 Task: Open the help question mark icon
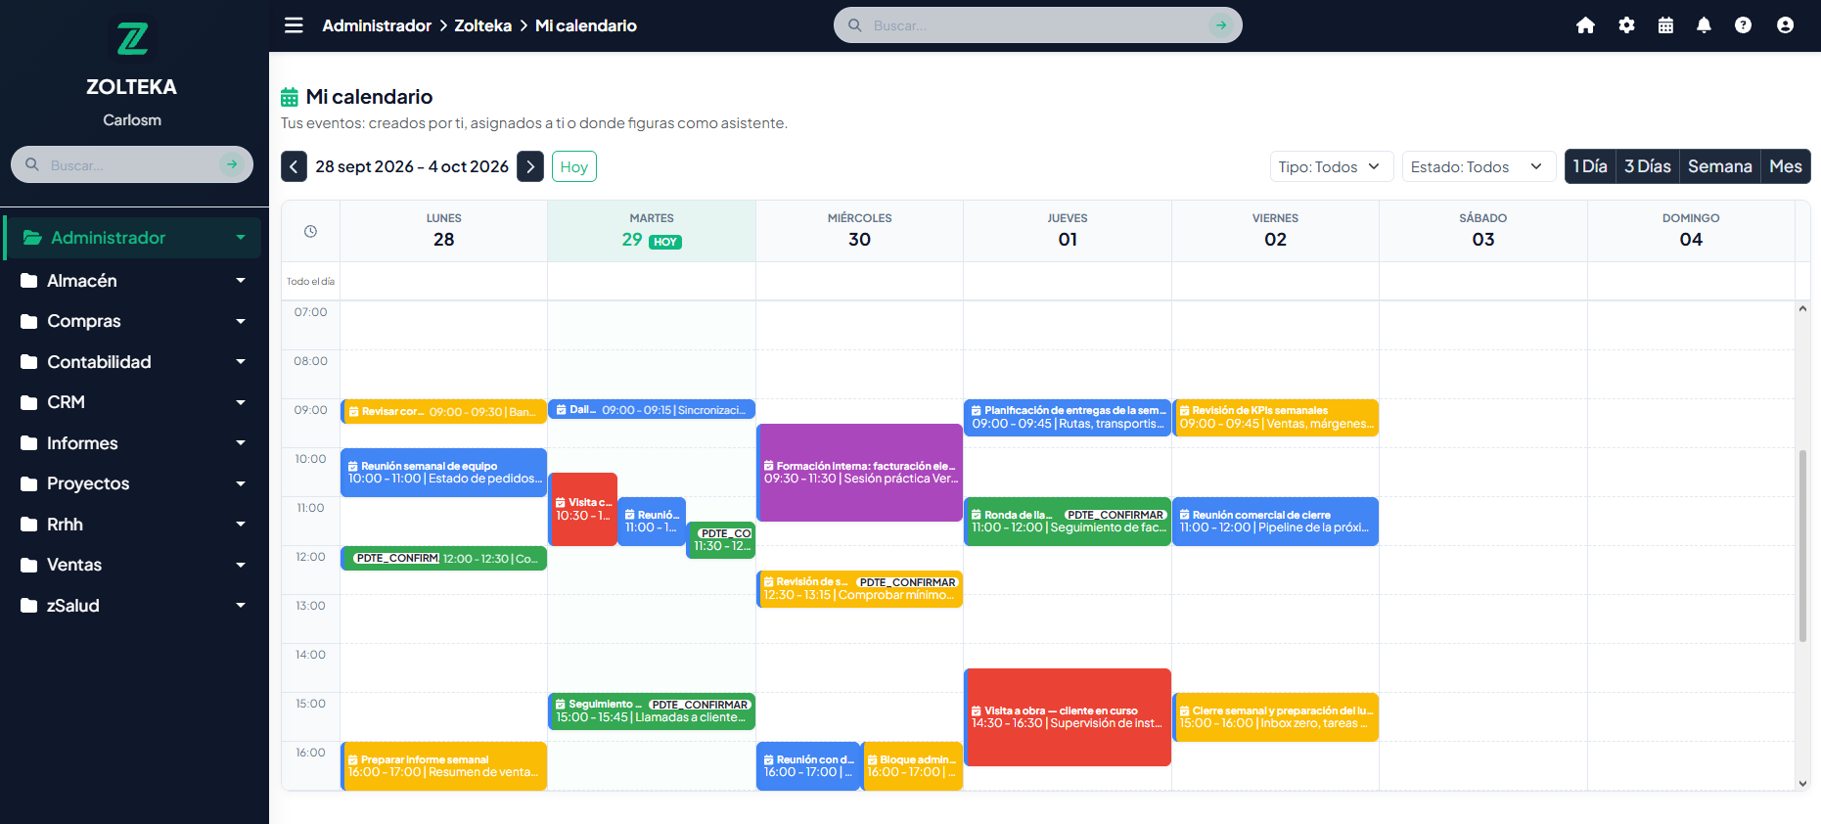click(1743, 25)
